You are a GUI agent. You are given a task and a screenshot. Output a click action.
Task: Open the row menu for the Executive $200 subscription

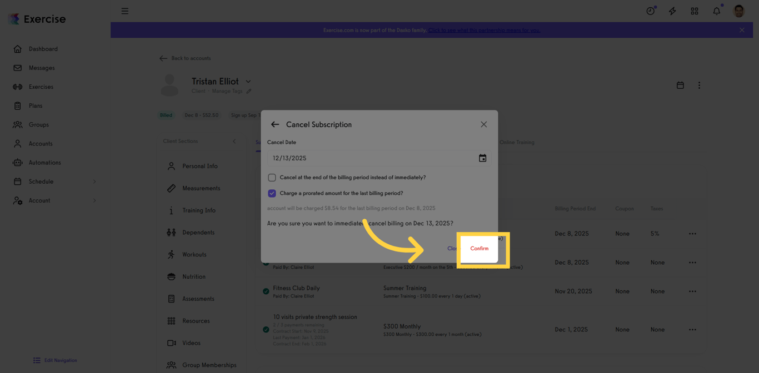point(692,263)
